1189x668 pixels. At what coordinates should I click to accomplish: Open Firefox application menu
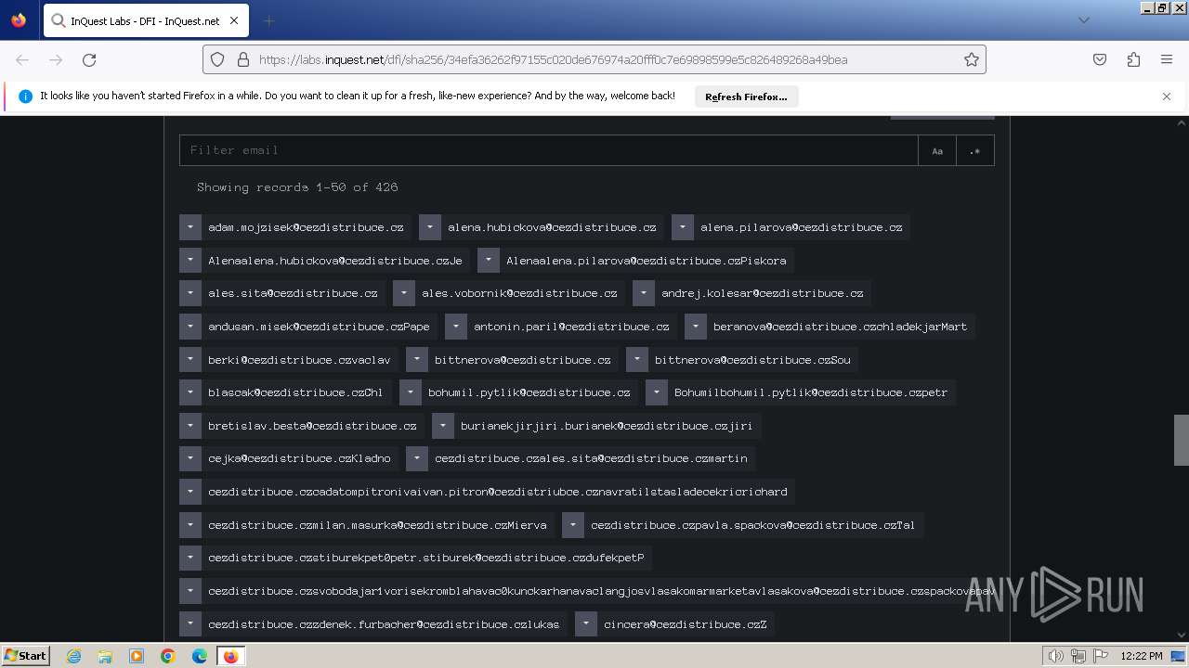click(x=1167, y=59)
